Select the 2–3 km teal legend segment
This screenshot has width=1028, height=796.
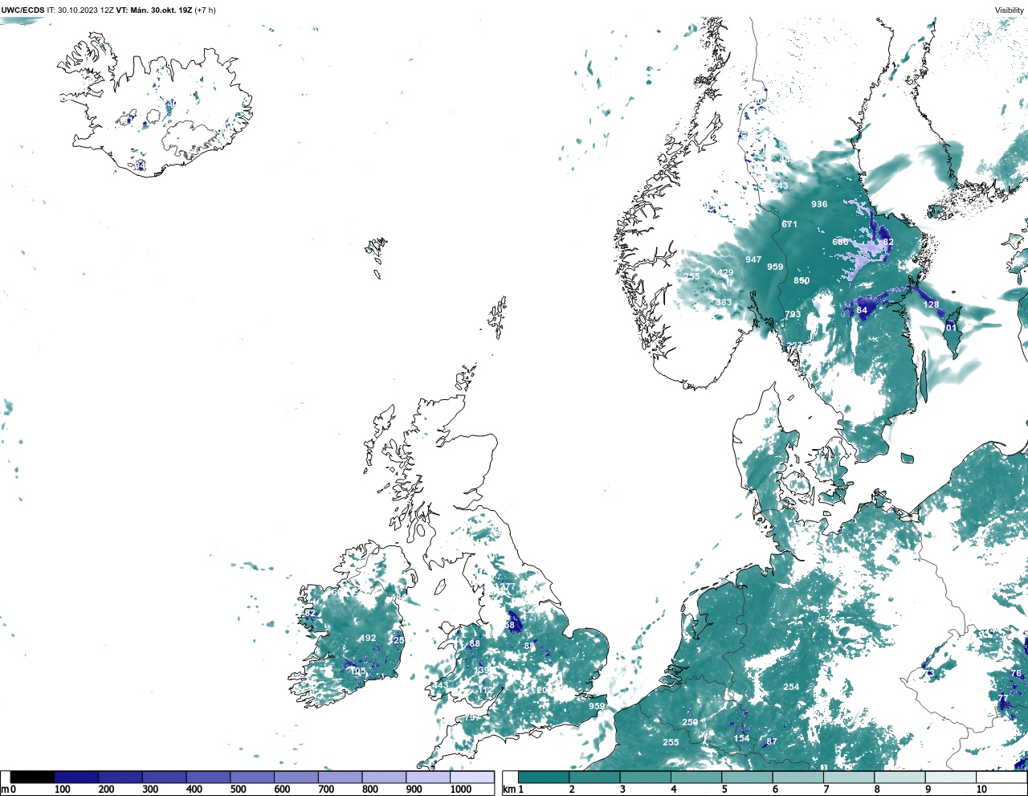(x=594, y=778)
